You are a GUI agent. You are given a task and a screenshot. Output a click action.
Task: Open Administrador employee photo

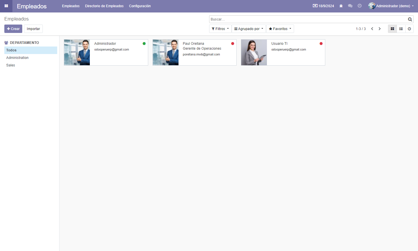click(77, 53)
